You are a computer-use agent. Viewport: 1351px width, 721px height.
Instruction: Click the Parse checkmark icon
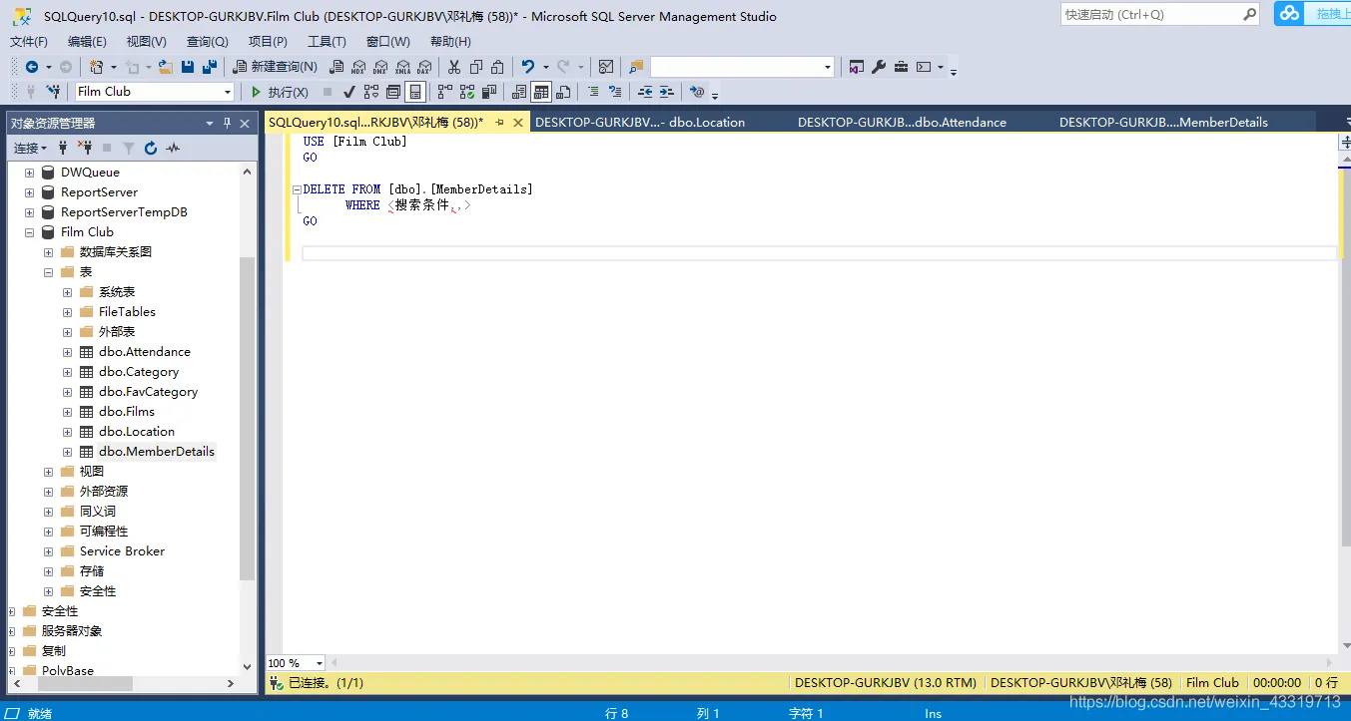349,92
